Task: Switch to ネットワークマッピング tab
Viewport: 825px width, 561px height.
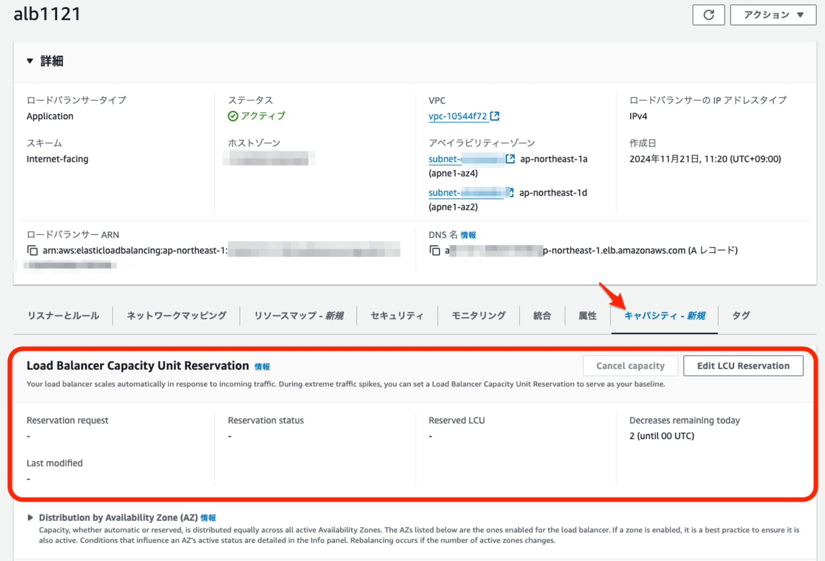Action: click(x=177, y=316)
